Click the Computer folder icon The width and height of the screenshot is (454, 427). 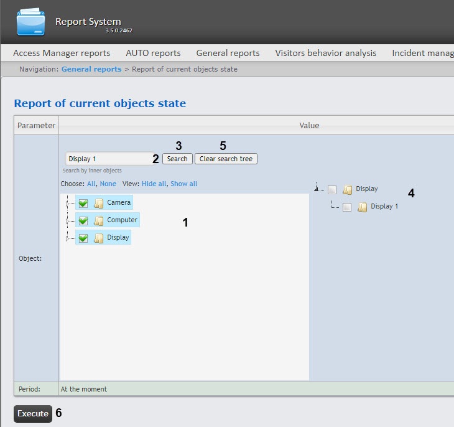(98, 220)
